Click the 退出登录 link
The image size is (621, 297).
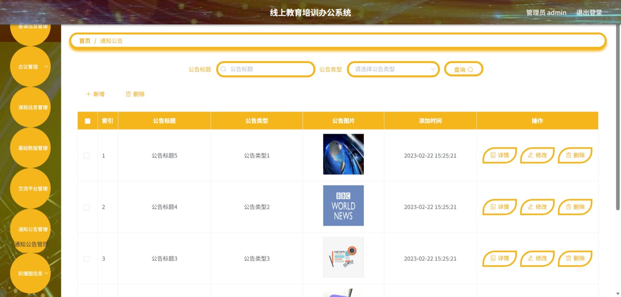[x=589, y=13]
